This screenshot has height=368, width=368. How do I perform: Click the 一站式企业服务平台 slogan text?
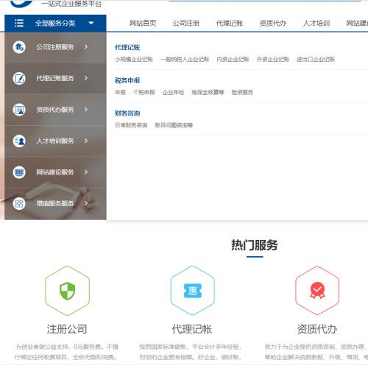(x=71, y=4)
